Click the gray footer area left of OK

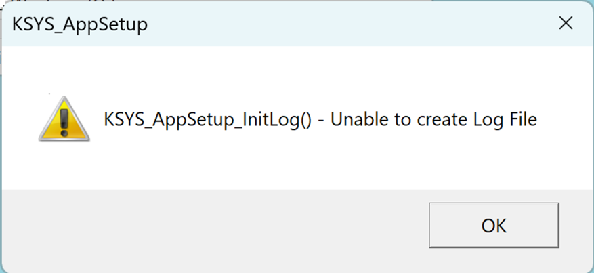[x=203, y=226]
